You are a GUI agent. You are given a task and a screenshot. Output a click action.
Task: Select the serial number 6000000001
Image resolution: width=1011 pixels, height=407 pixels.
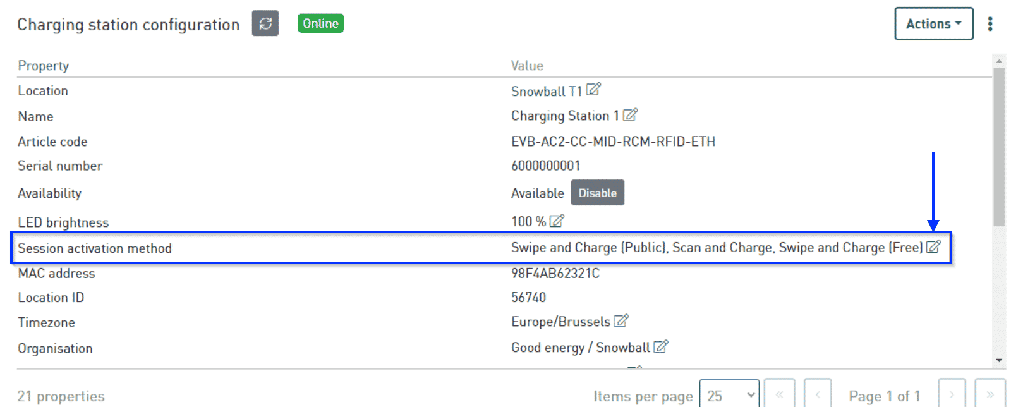pos(545,166)
